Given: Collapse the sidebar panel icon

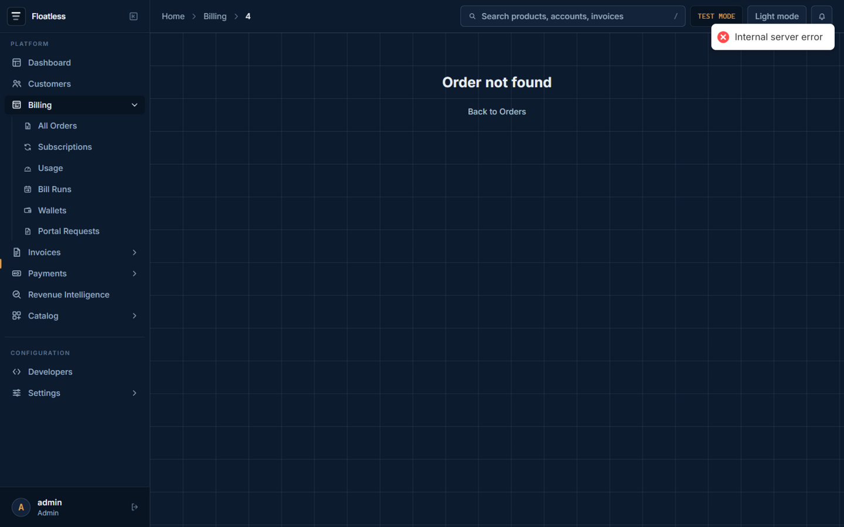Looking at the screenshot, I should pyautogui.click(x=134, y=16).
